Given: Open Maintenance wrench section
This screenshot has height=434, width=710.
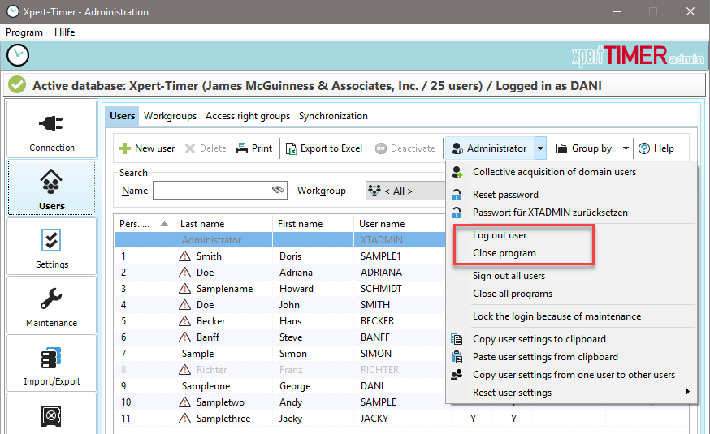Looking at the screenshot, I should tap(52, 305).
